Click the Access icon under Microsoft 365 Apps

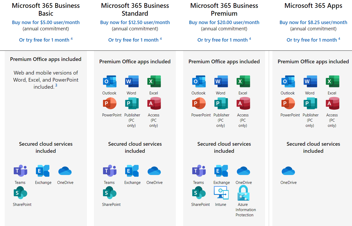[332, 104]
